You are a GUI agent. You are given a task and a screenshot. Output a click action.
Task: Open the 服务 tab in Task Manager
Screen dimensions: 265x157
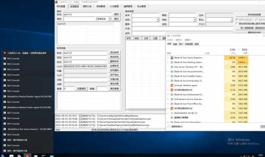(197, 44)
